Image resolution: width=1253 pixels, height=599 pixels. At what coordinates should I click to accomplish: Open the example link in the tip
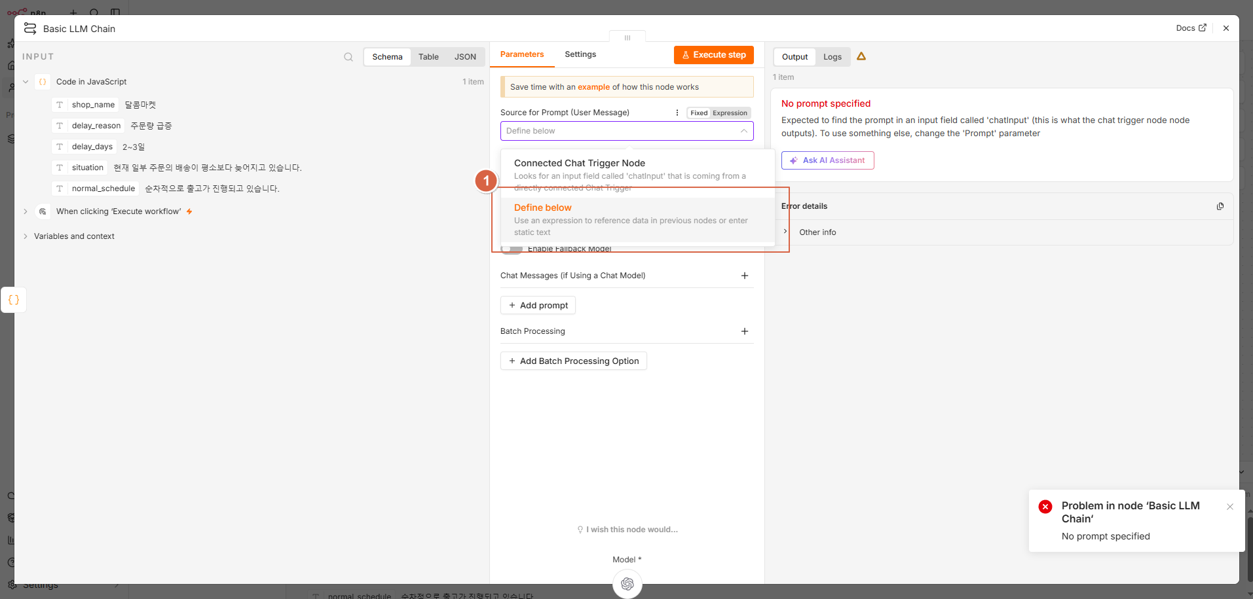tap(593, 87)
